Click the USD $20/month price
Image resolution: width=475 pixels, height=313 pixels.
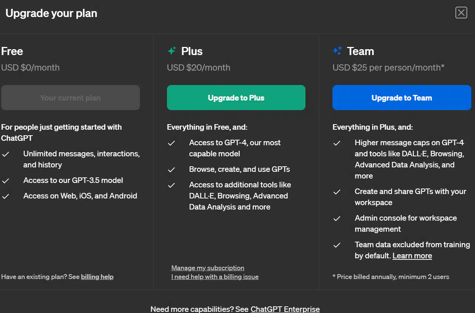coord(198,68)
